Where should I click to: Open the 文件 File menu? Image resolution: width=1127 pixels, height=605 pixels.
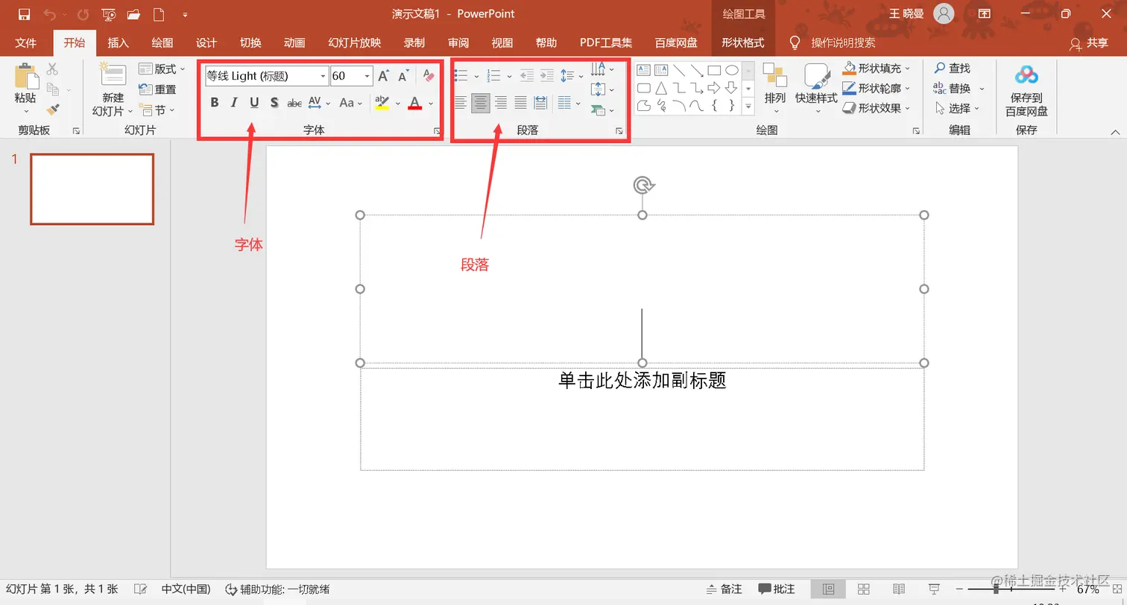pyautogui.click(x=25, y=42)
